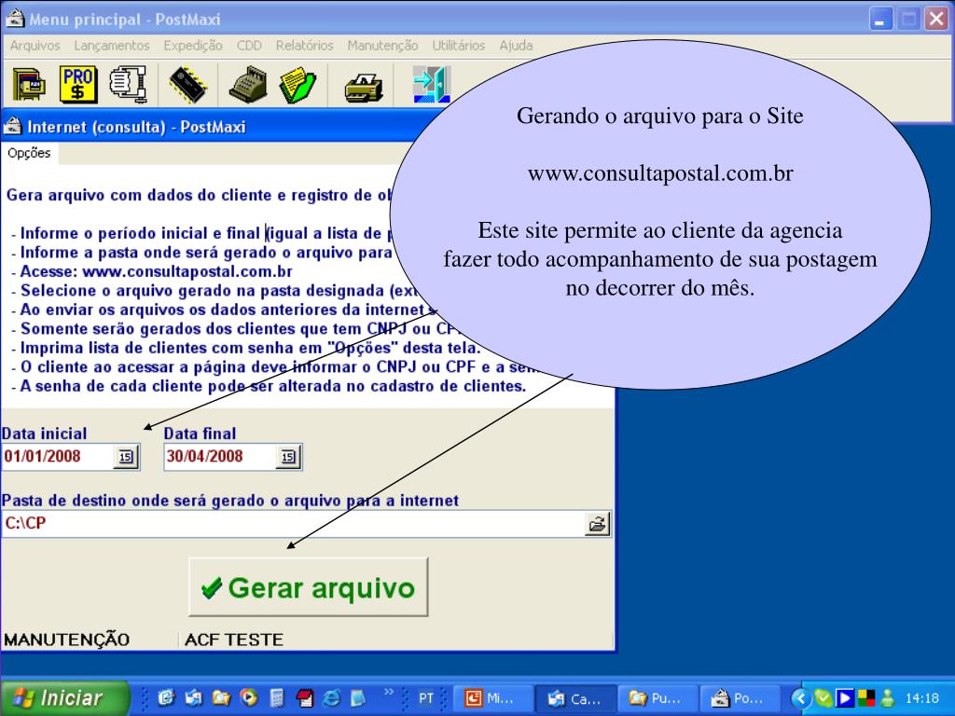Close the PostMaxi main window

tap(935, 19)
